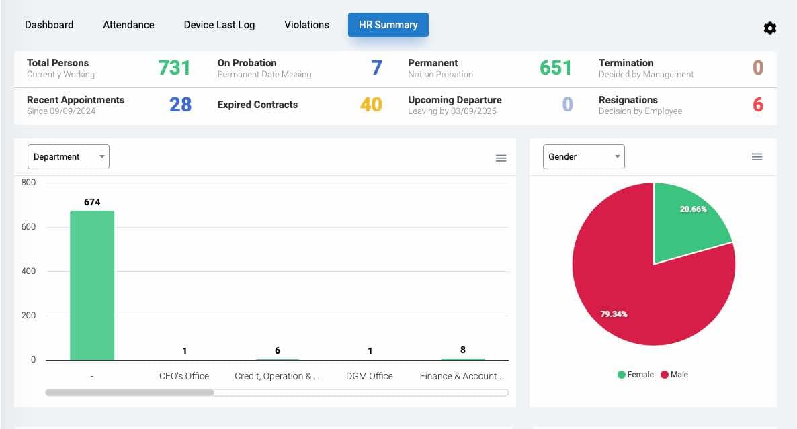Open the settings gear icon
Screen dimensions: 797x429
point(769,28)
